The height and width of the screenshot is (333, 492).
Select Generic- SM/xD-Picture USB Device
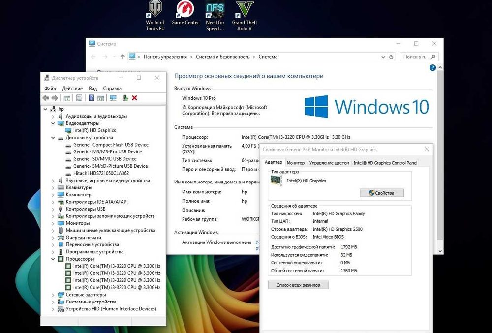click(110, 166)
